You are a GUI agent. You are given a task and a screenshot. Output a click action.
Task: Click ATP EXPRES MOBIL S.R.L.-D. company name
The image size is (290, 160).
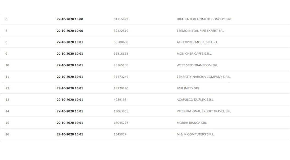point(197,42)
